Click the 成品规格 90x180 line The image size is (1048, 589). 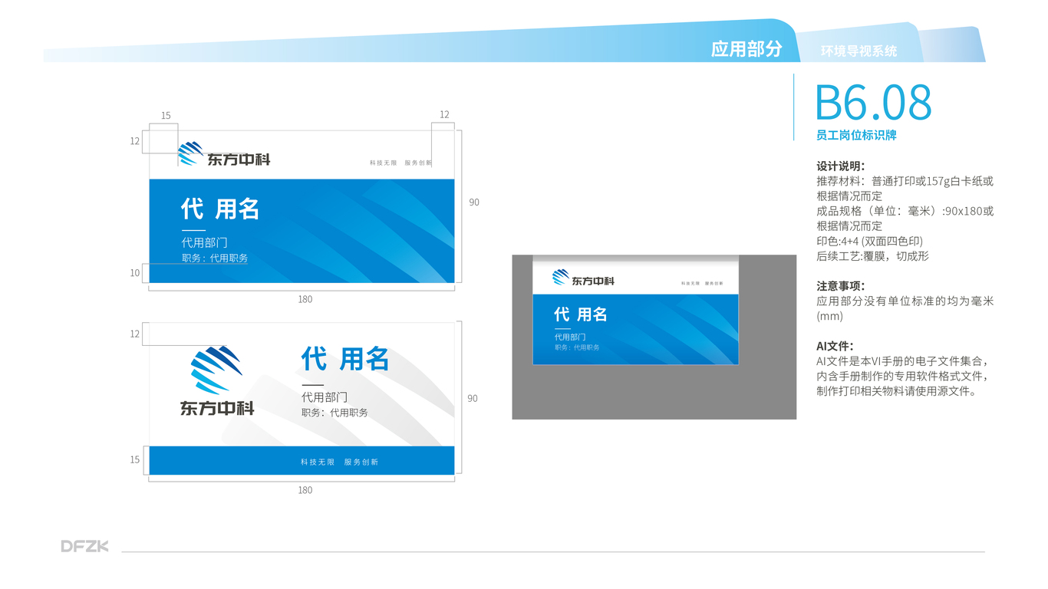905,211
